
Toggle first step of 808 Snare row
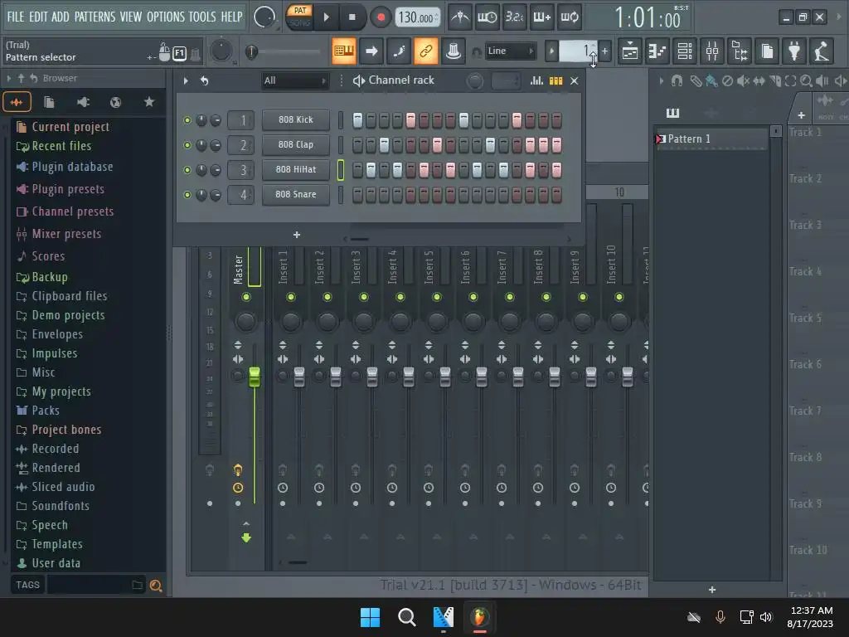pyautogui.click(x=357, y=195)
